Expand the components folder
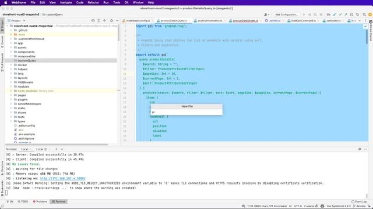Viewport: 373px width, 209px height. (11, 52)
